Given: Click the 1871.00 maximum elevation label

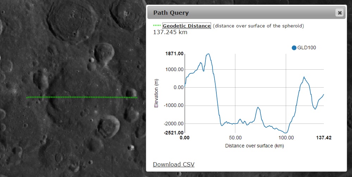Looking at the screenshot, I should pyautogui.click(x=174, y=54).
